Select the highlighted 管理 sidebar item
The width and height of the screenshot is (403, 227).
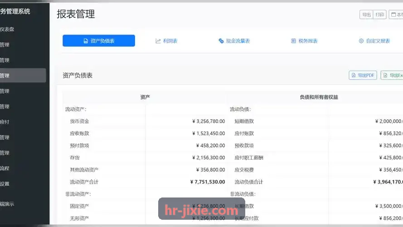(x=23, y=75)
